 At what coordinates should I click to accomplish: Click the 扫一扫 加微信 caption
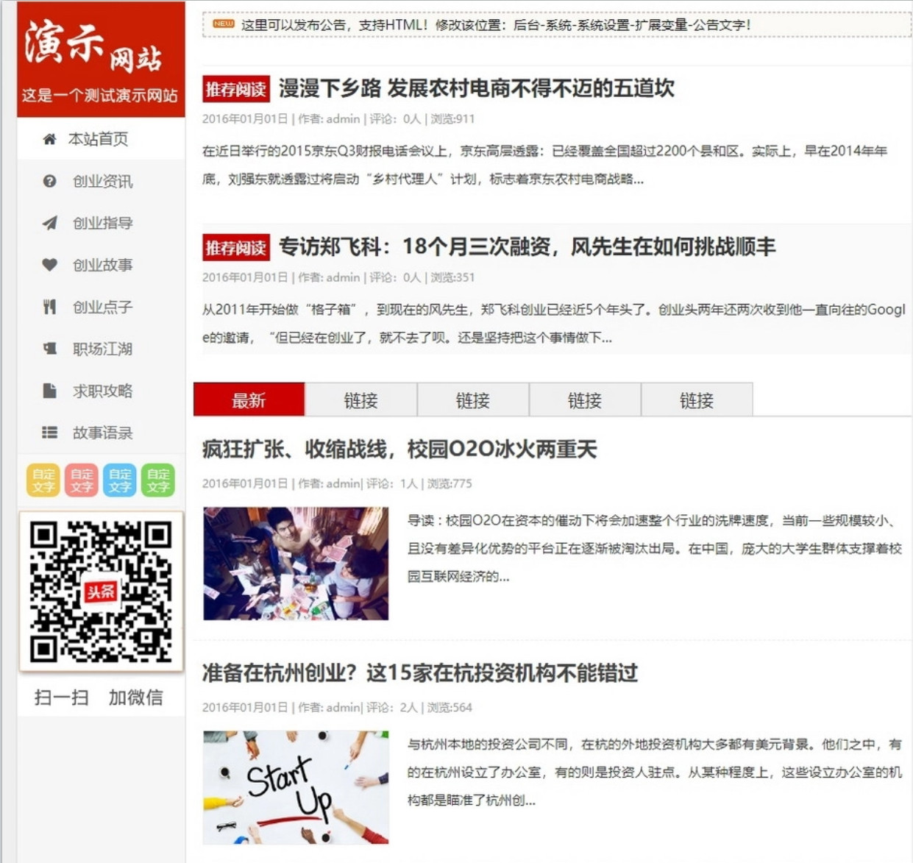click(99, 697)
